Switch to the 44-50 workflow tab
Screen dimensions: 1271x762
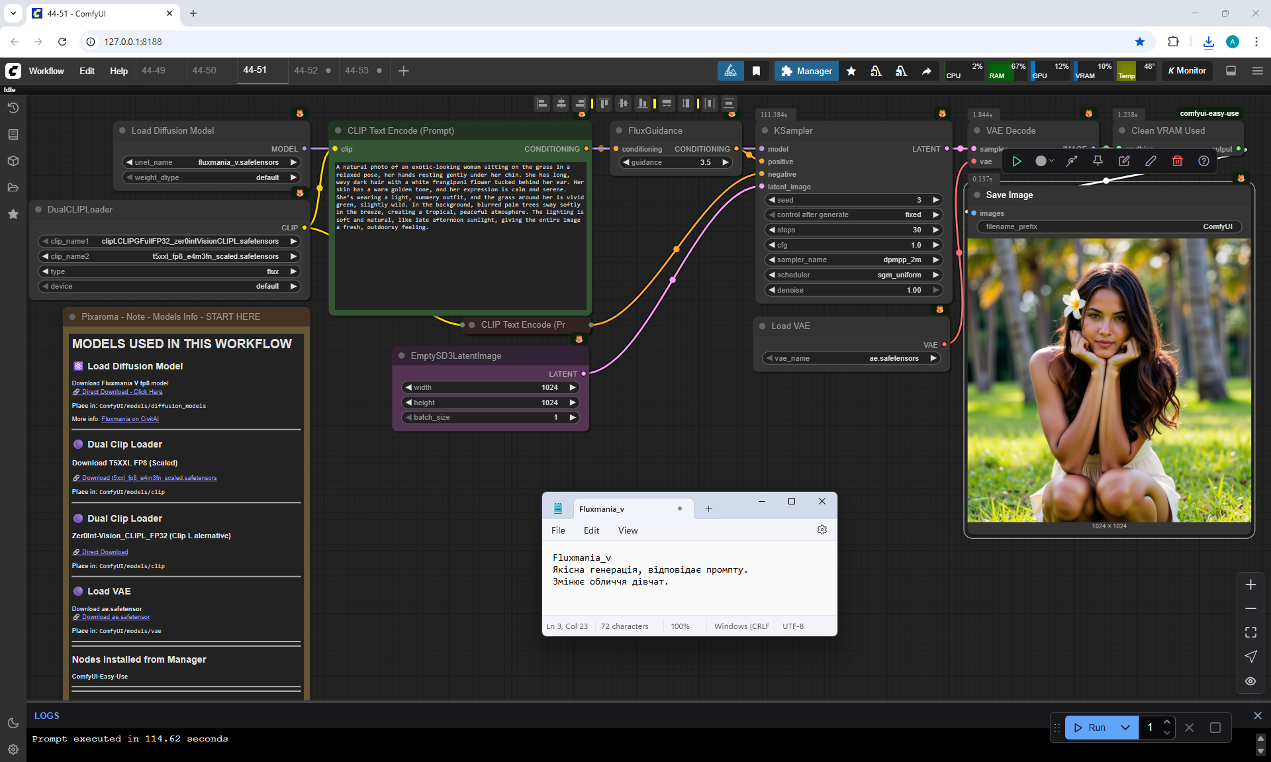pos(204,70)
